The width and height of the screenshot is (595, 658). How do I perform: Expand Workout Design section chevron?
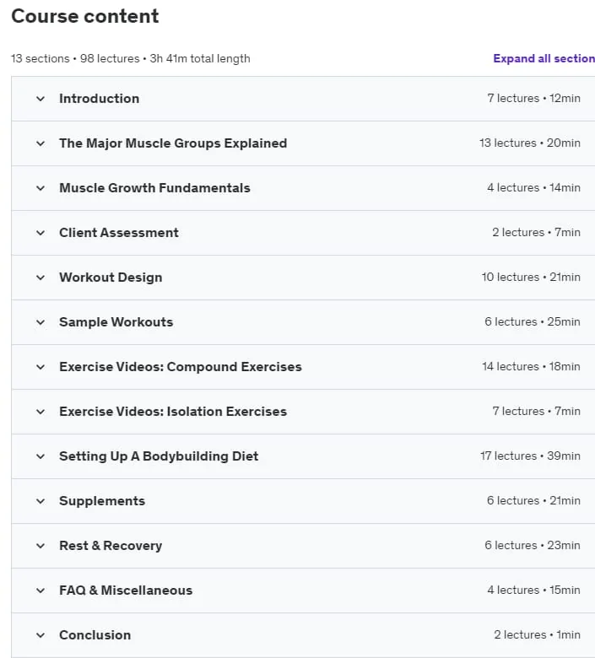tap(41, 278)
